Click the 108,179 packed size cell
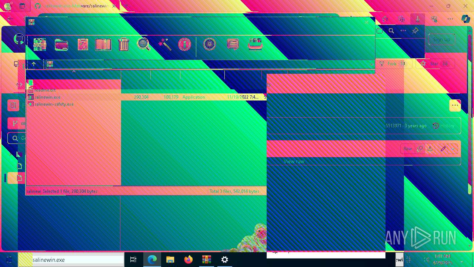474x267 pixels. [171, 97]
